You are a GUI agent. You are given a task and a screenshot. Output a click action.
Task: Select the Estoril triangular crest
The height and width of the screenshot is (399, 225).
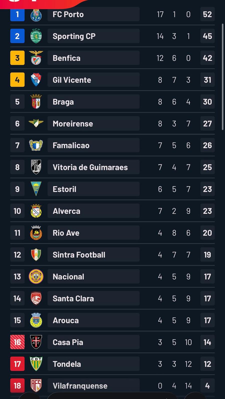36,189
